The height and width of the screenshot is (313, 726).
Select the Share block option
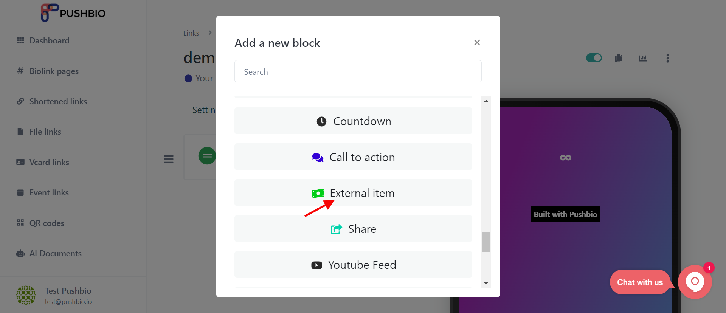[x=353, y=229]
